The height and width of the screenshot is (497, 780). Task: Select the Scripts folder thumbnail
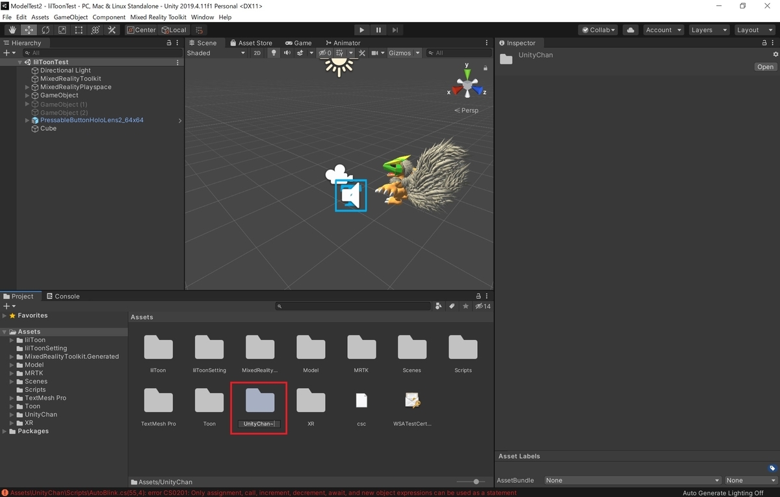463,348
